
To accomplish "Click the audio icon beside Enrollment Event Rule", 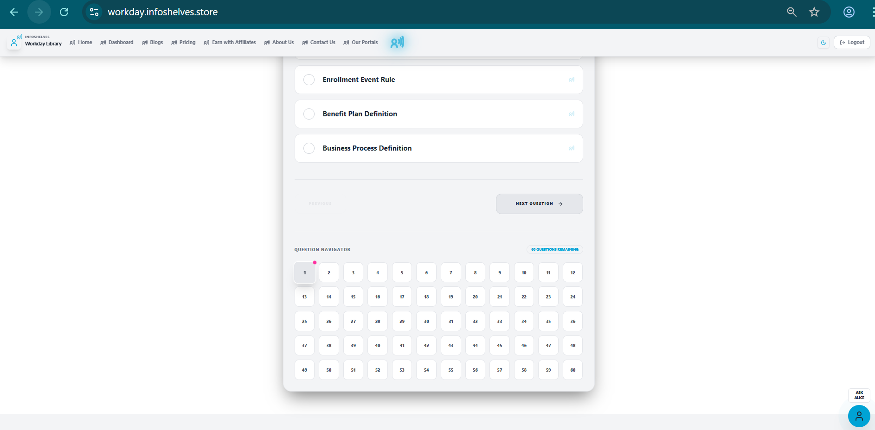I will click(571, 79).
